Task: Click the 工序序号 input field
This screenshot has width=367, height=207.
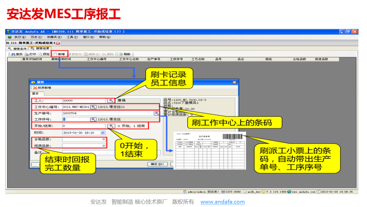Action: coord(76,119)
